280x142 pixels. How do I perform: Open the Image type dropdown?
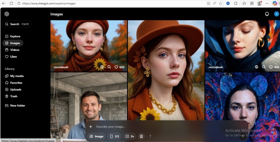97,136
